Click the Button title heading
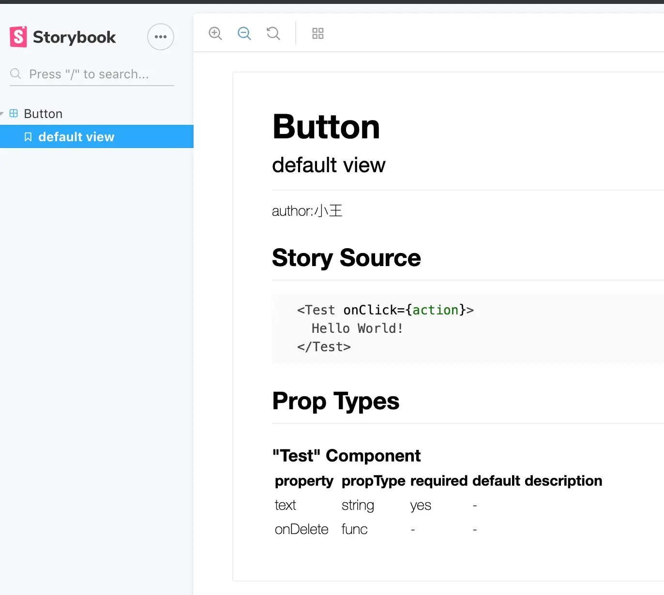664x595 pixels. point(326,127)
